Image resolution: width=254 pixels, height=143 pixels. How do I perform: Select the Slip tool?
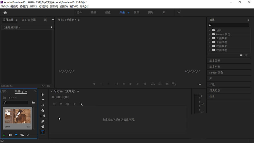point(43,116)
